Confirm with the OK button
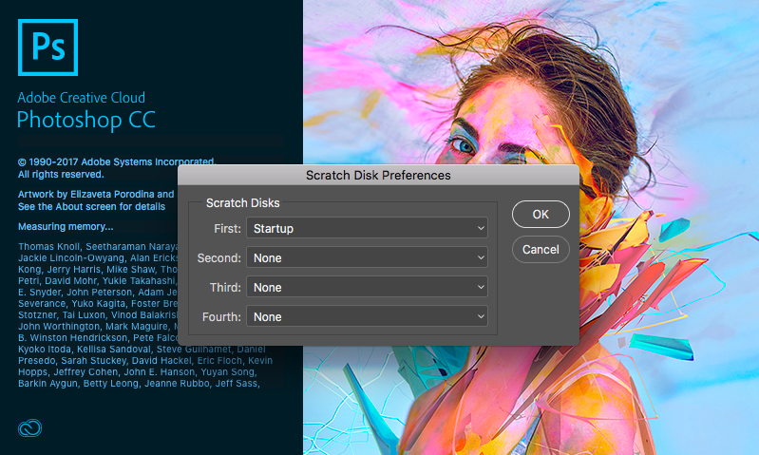 (541, 214)
